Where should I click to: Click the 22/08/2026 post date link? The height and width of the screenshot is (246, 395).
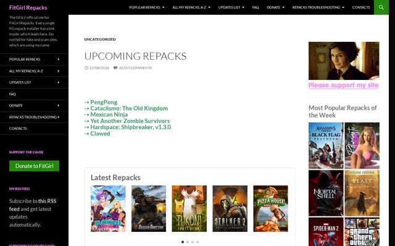(99, 68)
